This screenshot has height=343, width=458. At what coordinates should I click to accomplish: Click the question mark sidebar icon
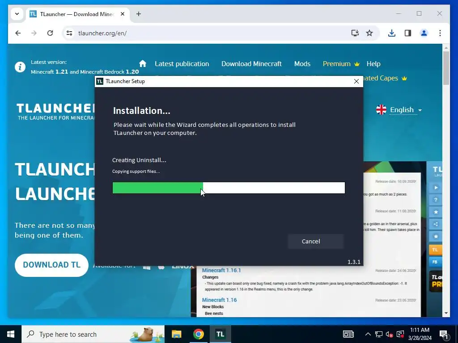[436, 200]
